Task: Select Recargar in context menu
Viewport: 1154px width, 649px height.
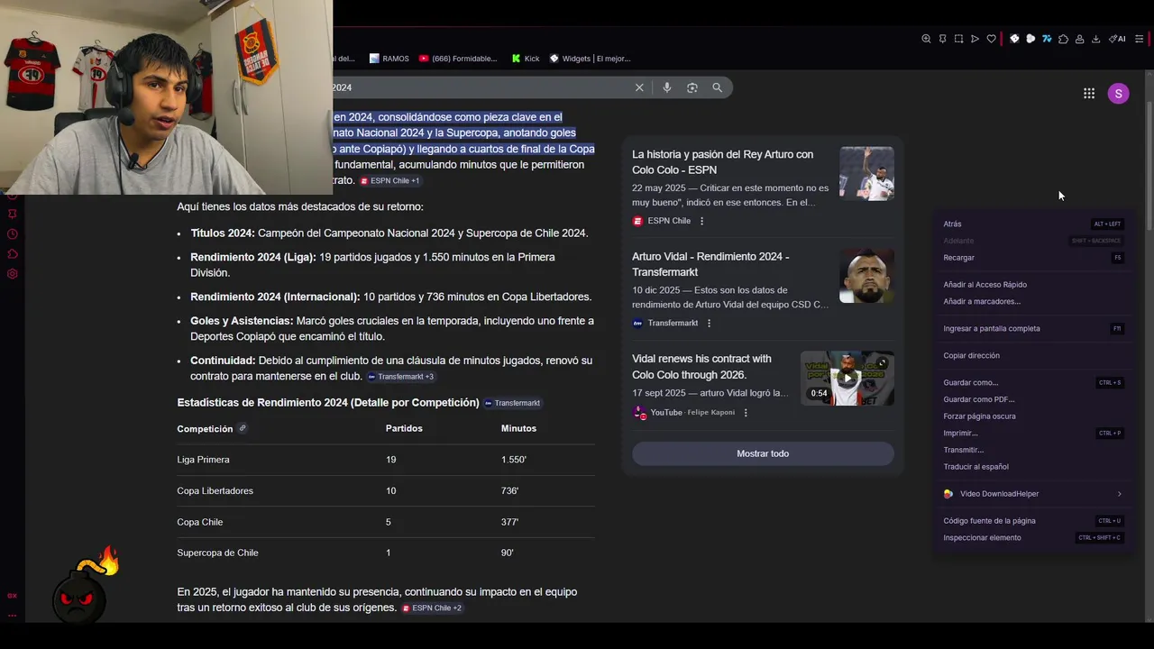Action: coord(1032,258)
